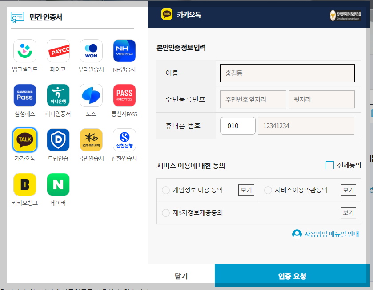The width and height of the screenshot is (373, 290).
Task: Click the agency emblem logo at top right
Action: 345,16
